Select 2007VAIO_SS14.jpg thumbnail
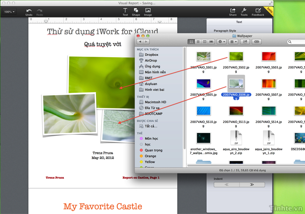Image resolution: width=305 pixels, height=214 pixels. (269, 111)
